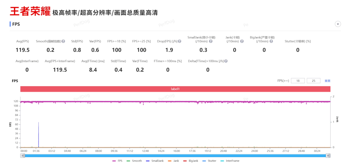Toggle Stutter series in chart legend
The width and height of the screenshot is (346, 168).
pos(209,161)
